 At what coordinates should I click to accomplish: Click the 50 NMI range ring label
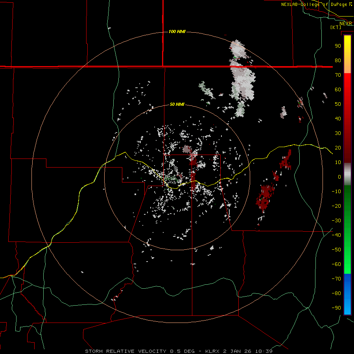[x=177, y=104]
